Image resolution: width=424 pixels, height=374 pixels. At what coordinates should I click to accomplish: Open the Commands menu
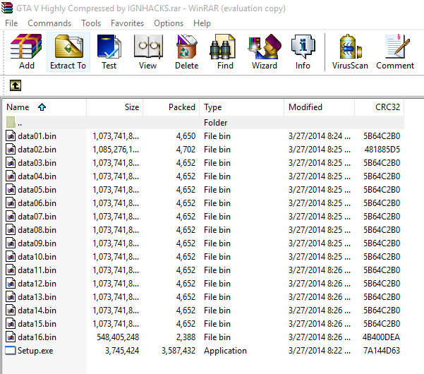point(49,23)
